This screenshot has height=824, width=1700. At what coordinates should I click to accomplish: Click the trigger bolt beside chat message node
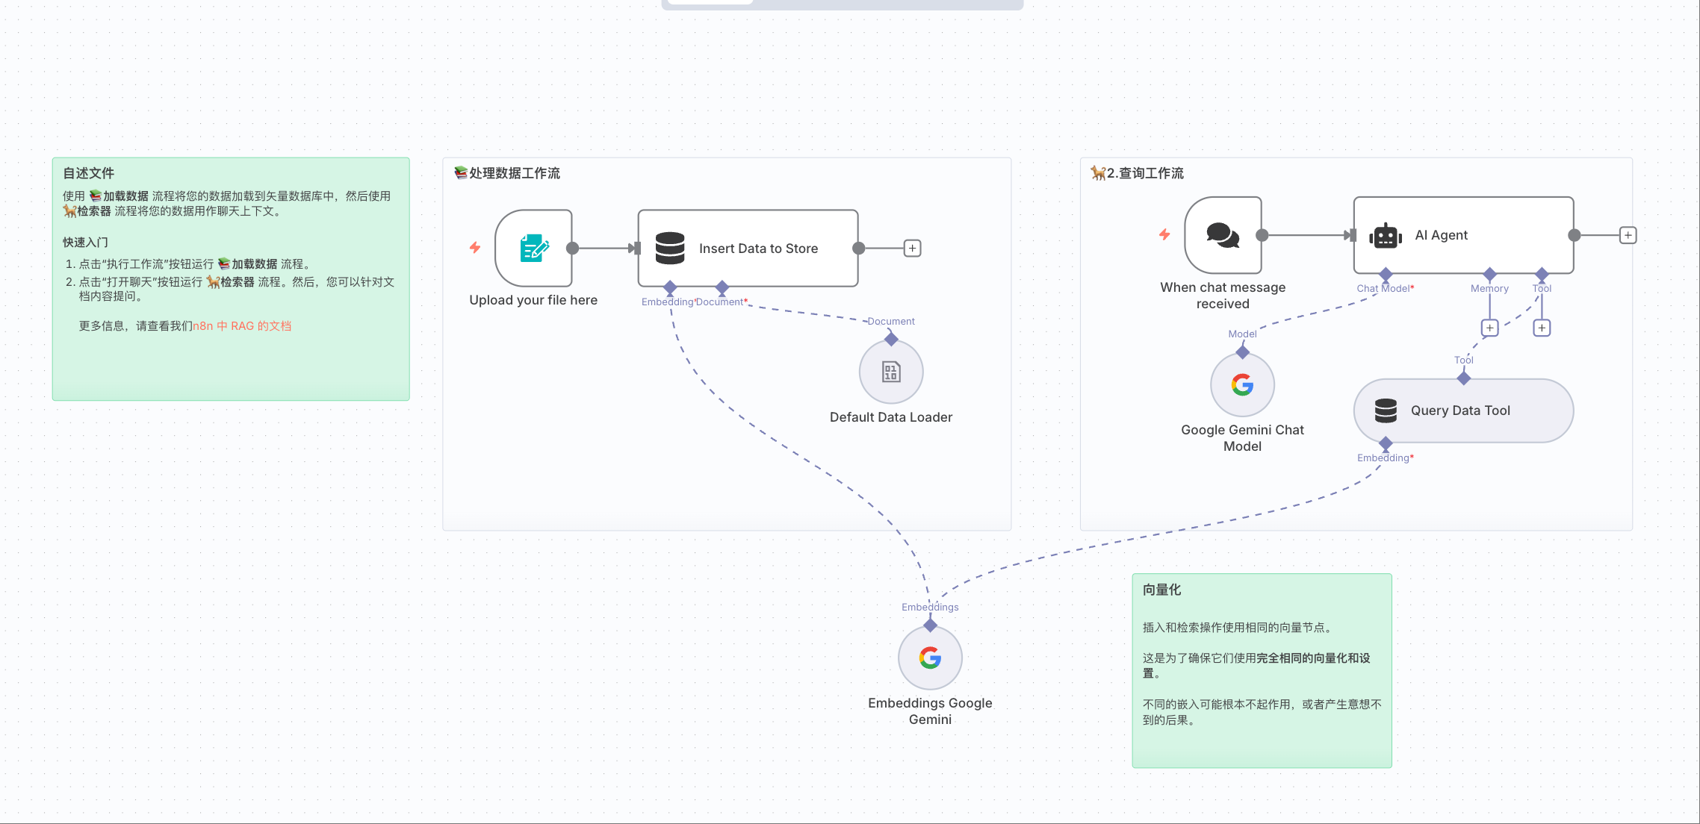click(x=1164, y=234)
